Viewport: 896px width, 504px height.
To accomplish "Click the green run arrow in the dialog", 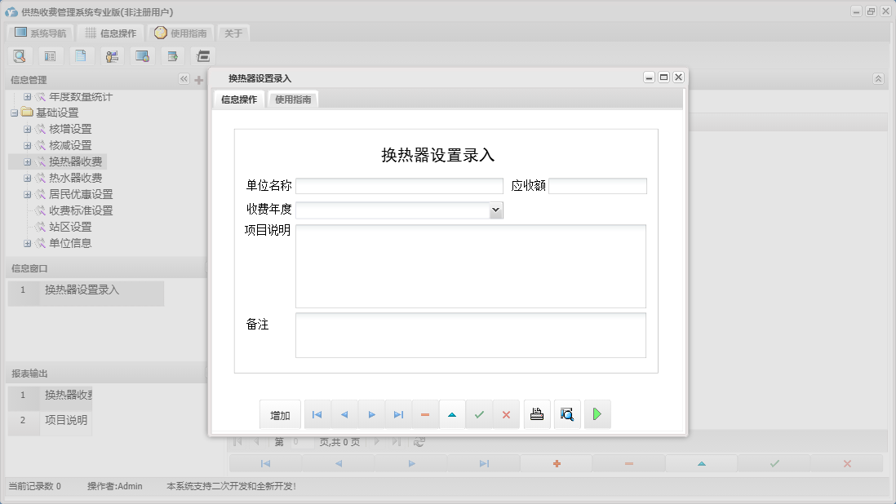I will point(597,413).
